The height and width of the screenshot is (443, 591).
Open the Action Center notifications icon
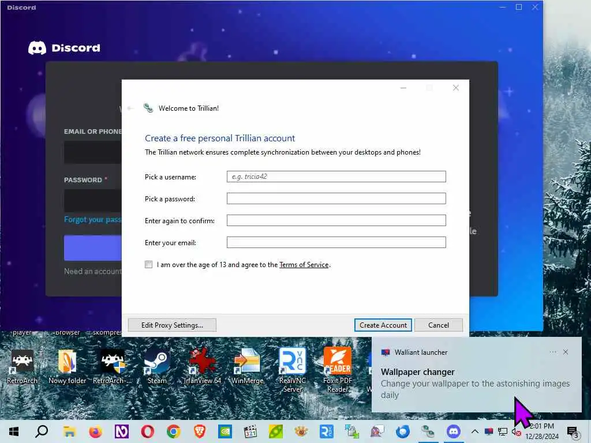pos(573,431)
